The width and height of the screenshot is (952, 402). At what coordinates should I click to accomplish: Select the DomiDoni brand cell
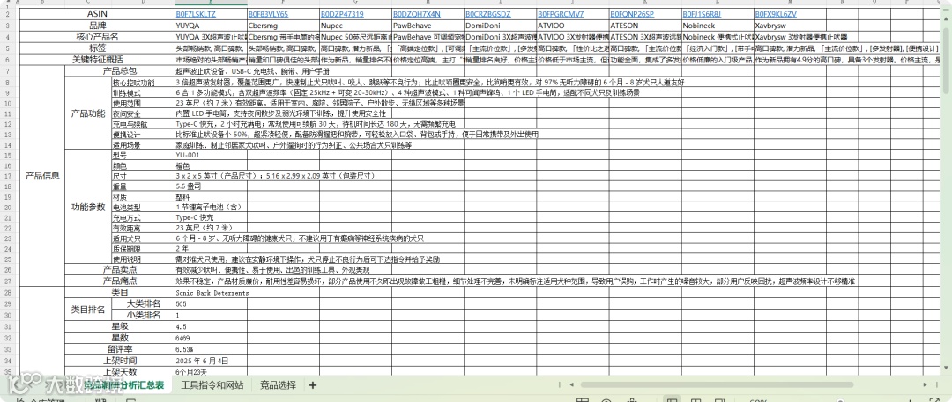point(501,26)
